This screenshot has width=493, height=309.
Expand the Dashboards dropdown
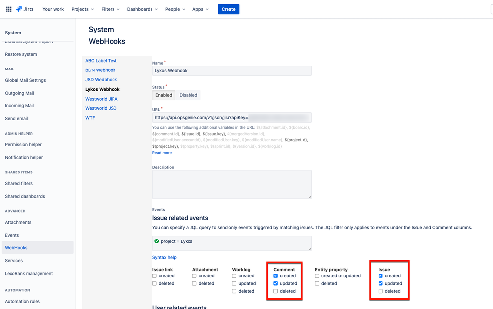[143, 9]
